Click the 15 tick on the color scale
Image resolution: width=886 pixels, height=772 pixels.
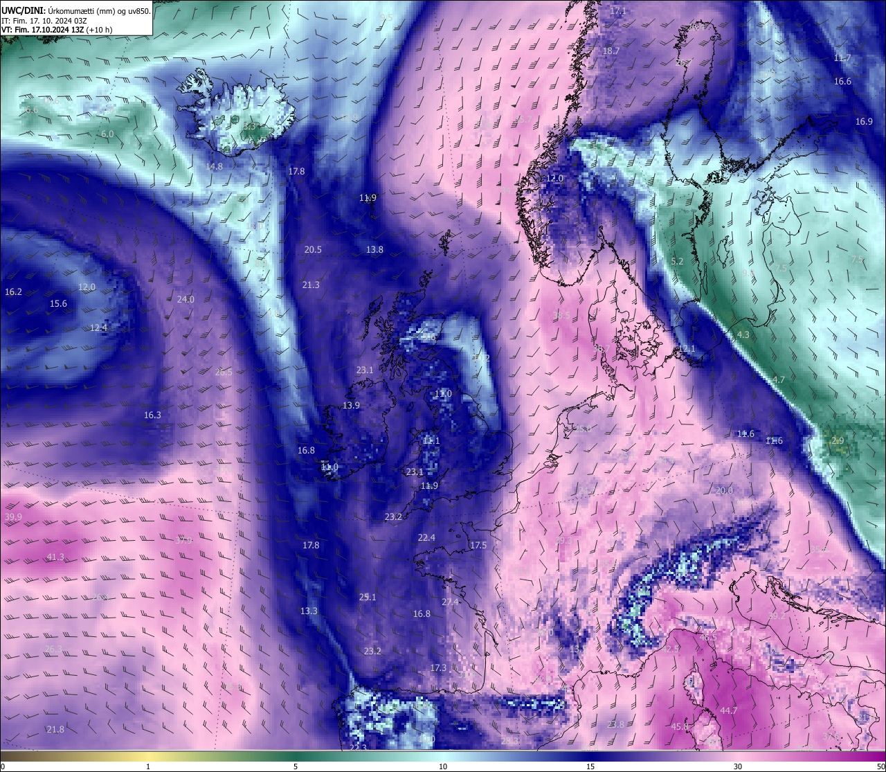[590, 766]
